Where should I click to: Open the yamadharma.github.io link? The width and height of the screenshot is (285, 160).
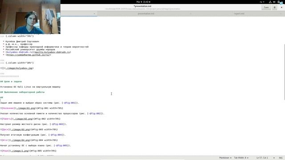[28, 55]
